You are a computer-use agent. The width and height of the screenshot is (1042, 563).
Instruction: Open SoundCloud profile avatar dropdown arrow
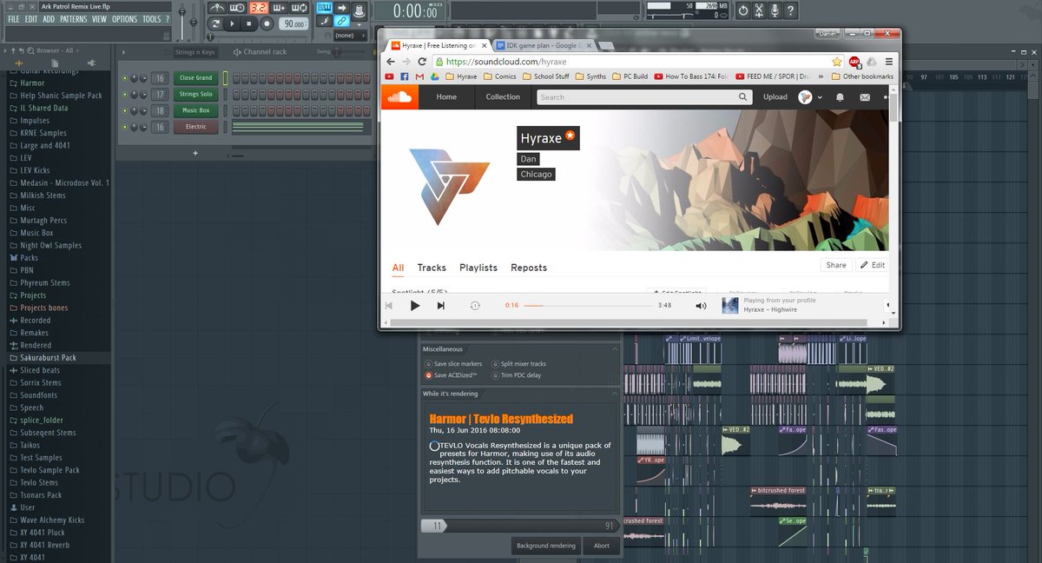point(818,97)
